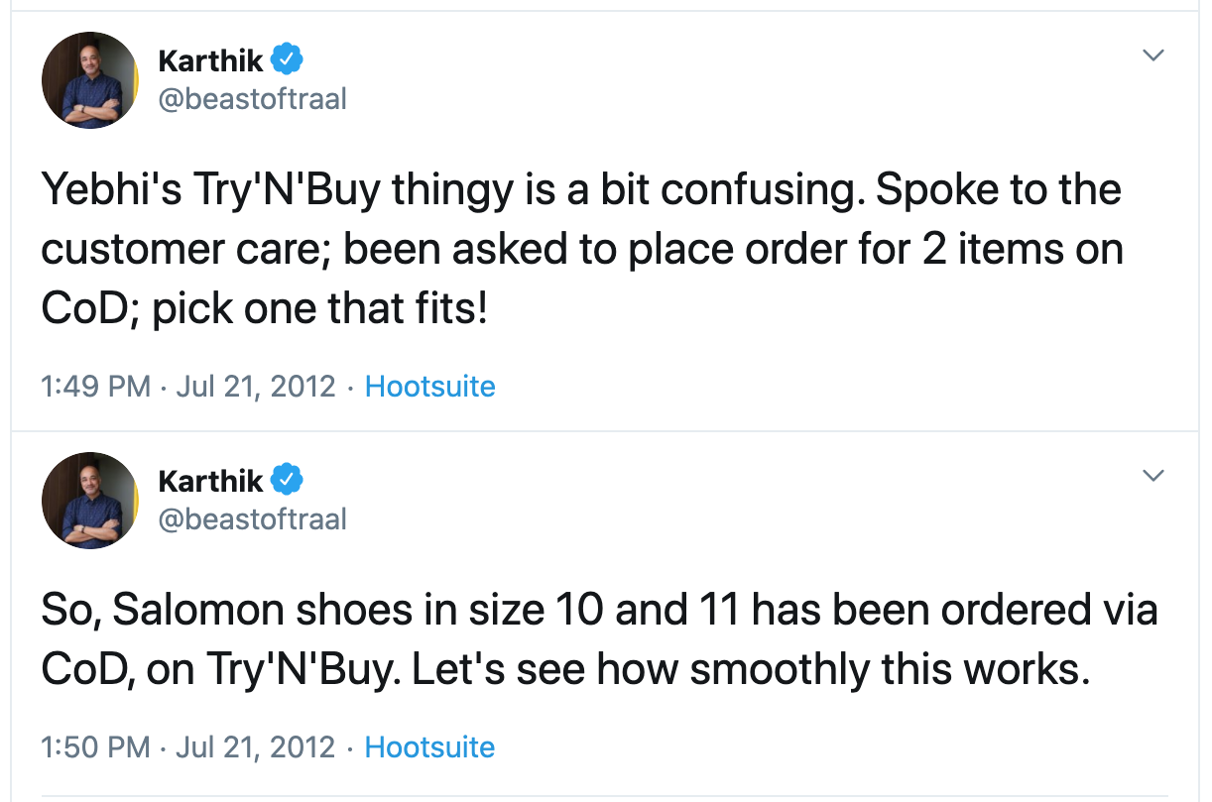Open Karthik's profile photo on the first tweet
1212x802 pixels.
(89, 80)
